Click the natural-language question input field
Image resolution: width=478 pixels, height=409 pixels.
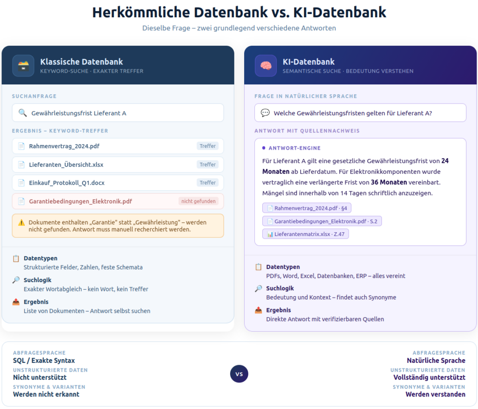[360, 113]
